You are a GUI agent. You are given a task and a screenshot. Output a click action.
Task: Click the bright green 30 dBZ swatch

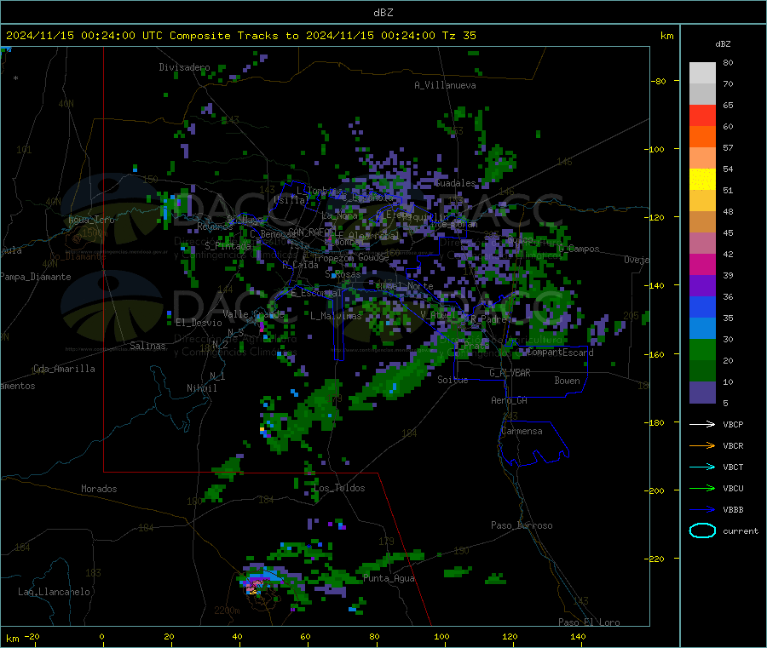tap(702, 349)
